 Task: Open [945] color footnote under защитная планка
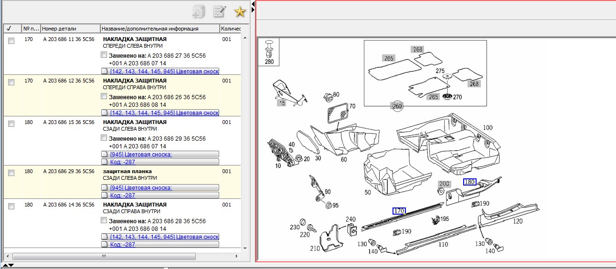click(x=160, y=188)
